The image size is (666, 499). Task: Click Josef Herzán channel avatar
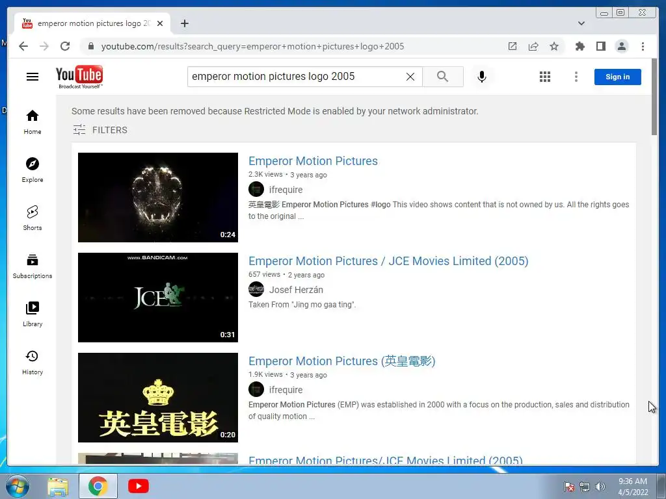click(256, 289)
